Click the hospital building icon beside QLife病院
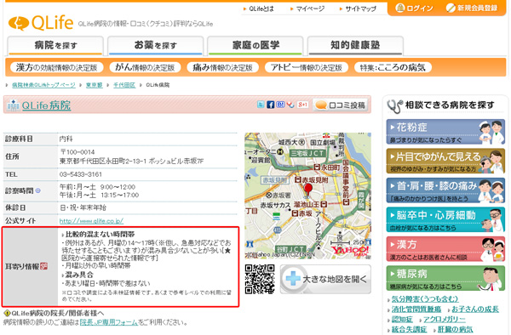Viewport: 511px width, 335px height. point(14,105)
